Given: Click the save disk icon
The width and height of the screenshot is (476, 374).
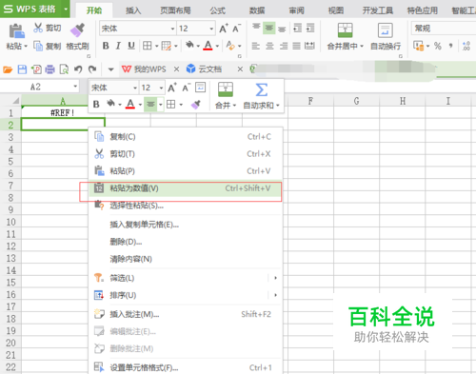Looking at the screenshot, I should point(22,69).
